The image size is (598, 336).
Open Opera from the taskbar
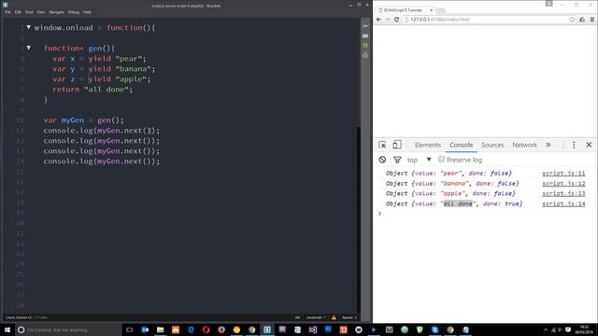click(206, 329)
